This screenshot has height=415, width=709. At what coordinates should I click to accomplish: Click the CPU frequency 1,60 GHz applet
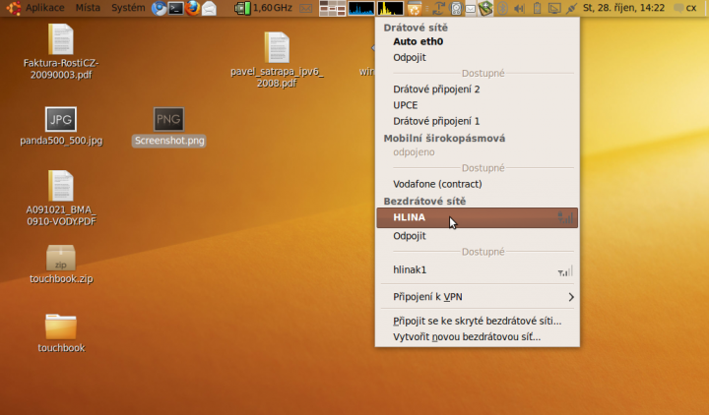coord(264,8)
